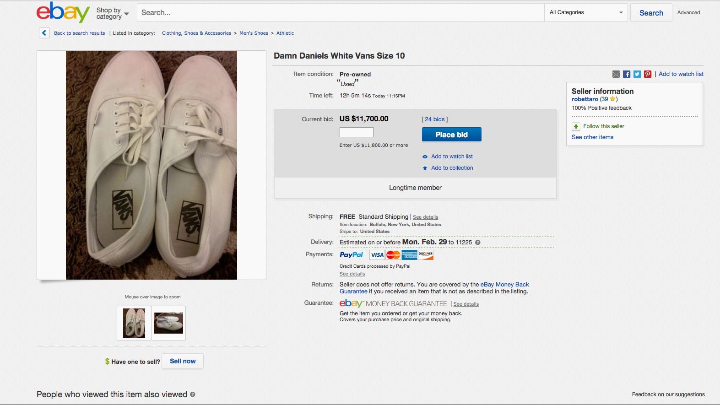Click the star Add to collection icon

point(425,168)
